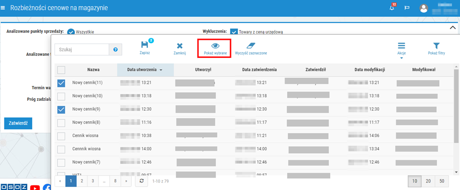This screenshot has height=190, width=460.
Task: Check the Nowy cennik(10) checkbox
Action: click(x=61, y=96)
